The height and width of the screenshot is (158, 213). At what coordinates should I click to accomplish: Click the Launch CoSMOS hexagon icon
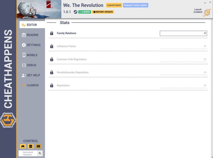click(207, 12)
